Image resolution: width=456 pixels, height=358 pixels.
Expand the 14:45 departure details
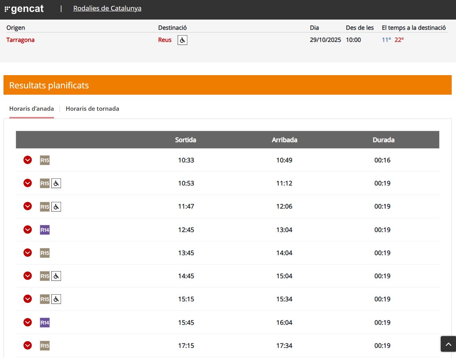tap(28, 275)
